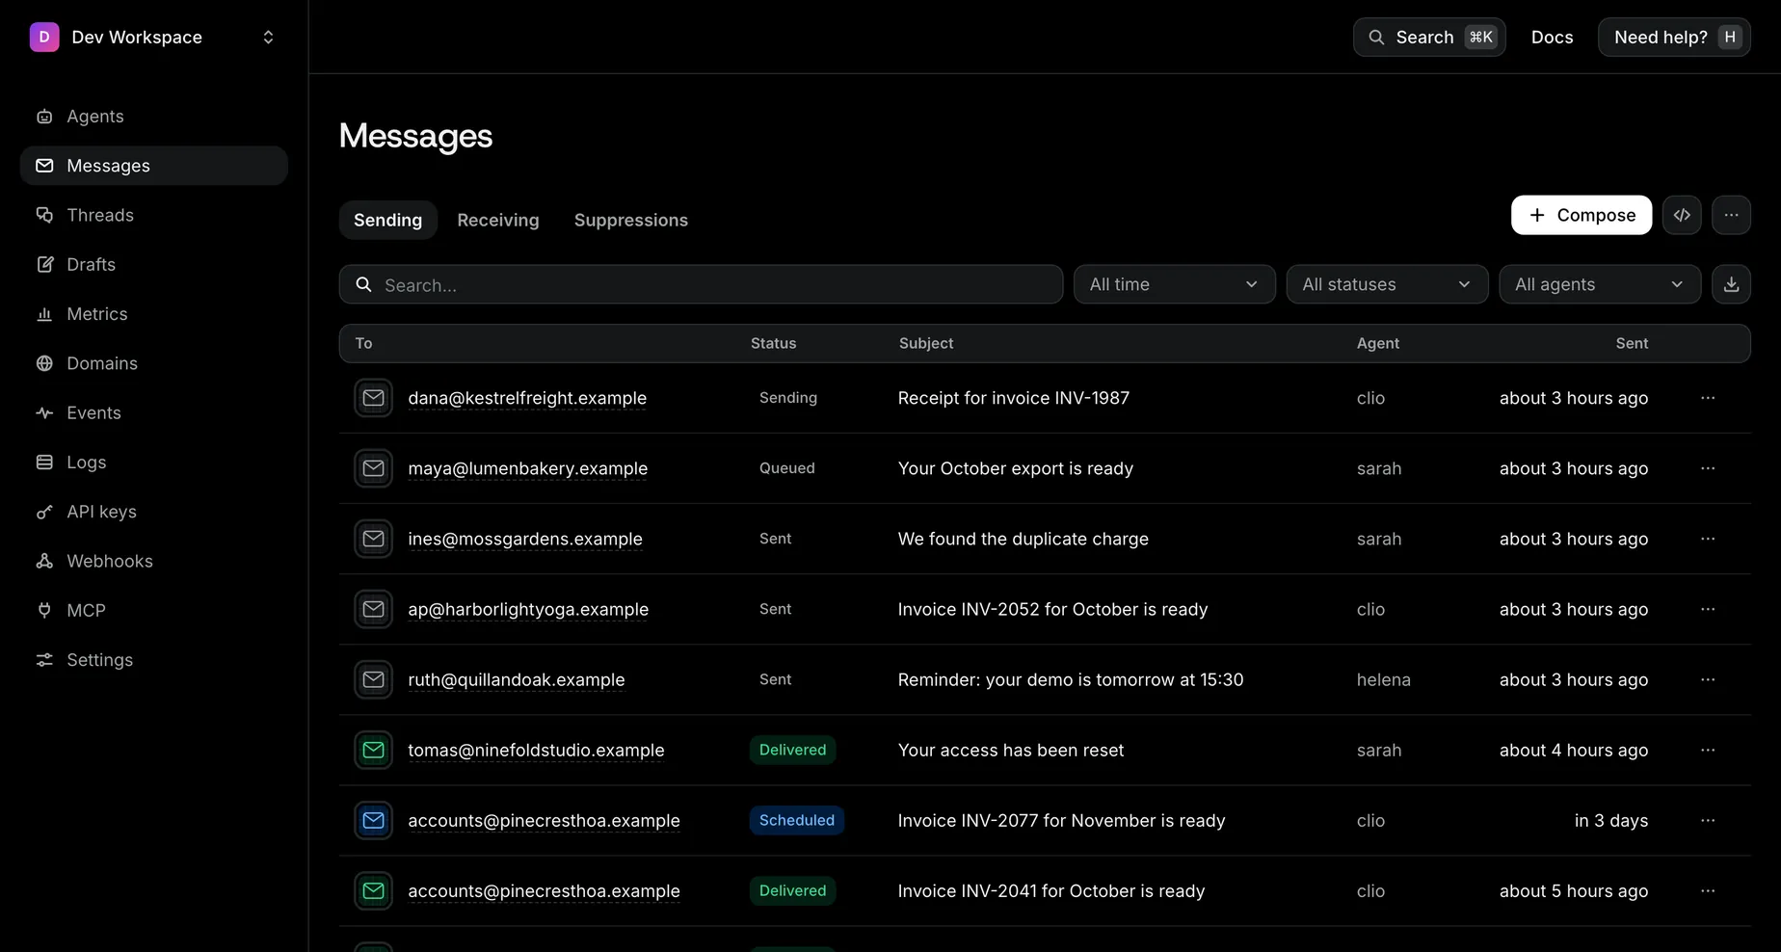Open row actions for Invoice INV-2077 for November

1708,820
